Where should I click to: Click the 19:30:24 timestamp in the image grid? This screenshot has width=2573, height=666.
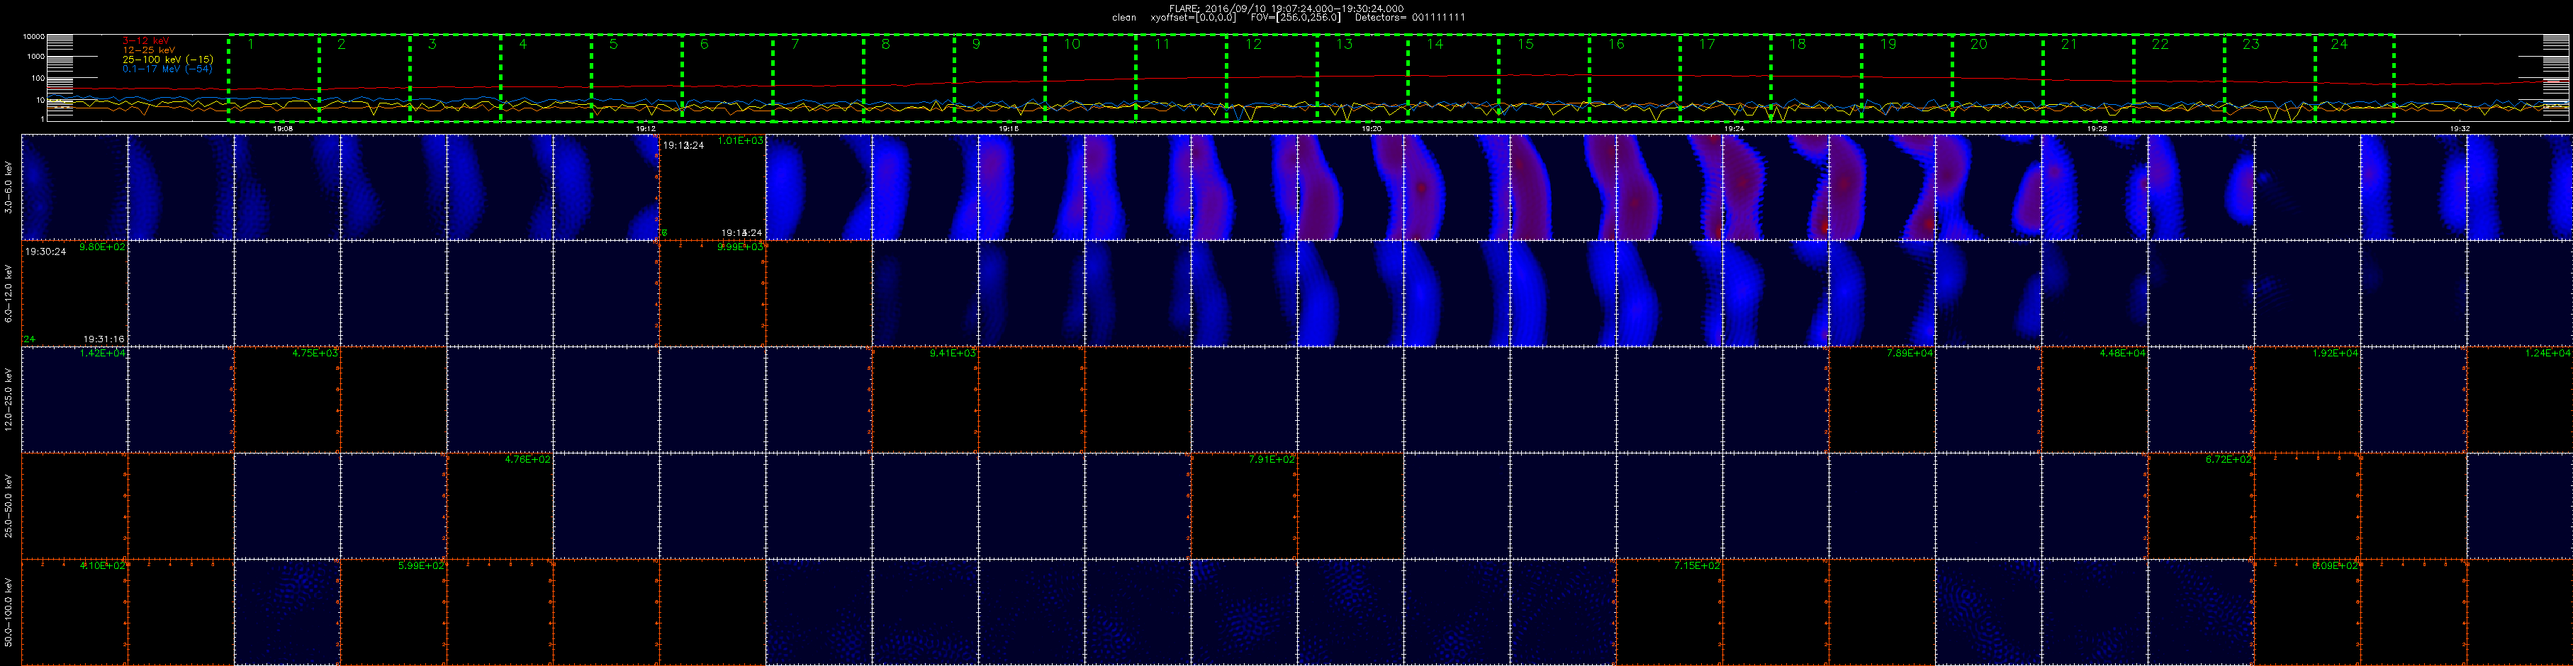(46, 252)
